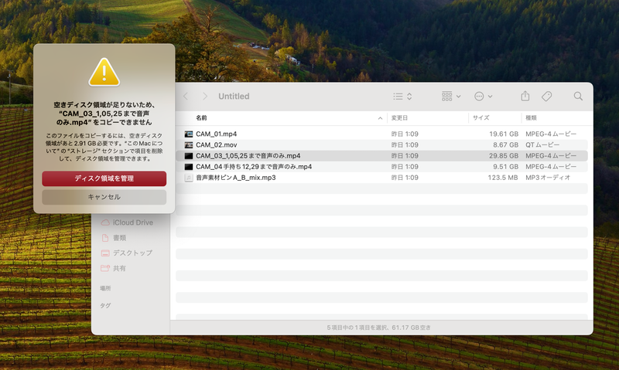Sort by 変更日 column header

coord(399,118)
